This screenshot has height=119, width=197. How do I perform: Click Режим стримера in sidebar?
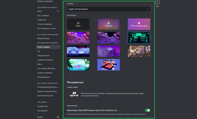(x=45, y=73)
